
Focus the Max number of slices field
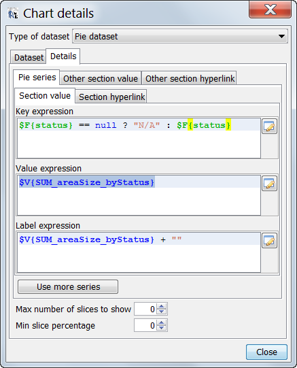coord(145,309)
